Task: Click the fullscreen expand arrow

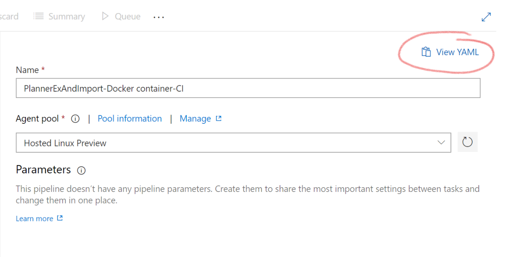Action: [x=487, y=17]
